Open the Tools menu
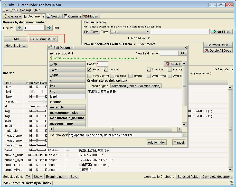Viewport: 236px width, 187px height. tap(14, 10)
